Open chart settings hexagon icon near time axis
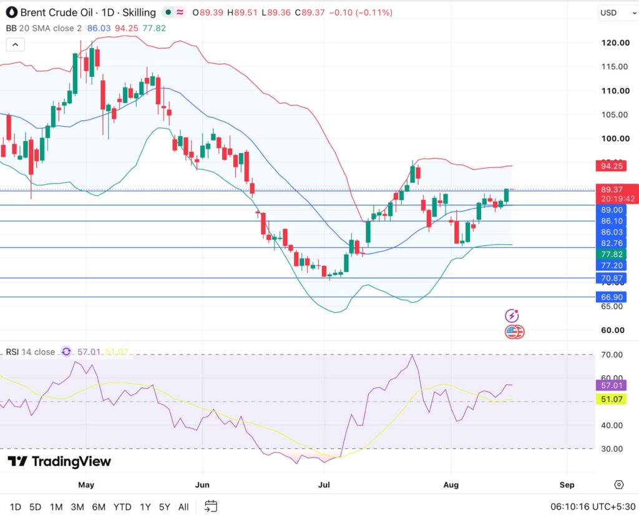The width and height of the screenshot is (639, 519). click(x=618, y=485)
